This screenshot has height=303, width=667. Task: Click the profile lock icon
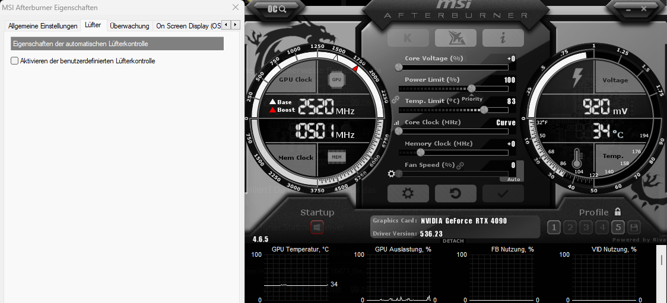point(618,211)
